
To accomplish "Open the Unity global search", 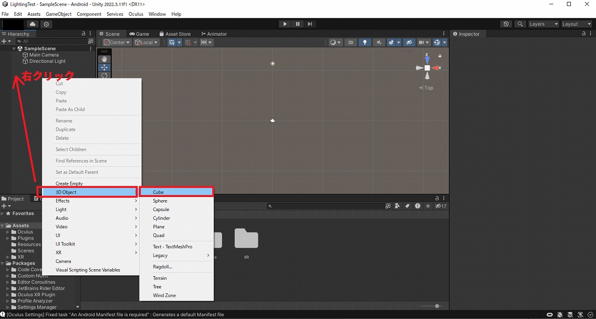I will [x=520, y=24].
